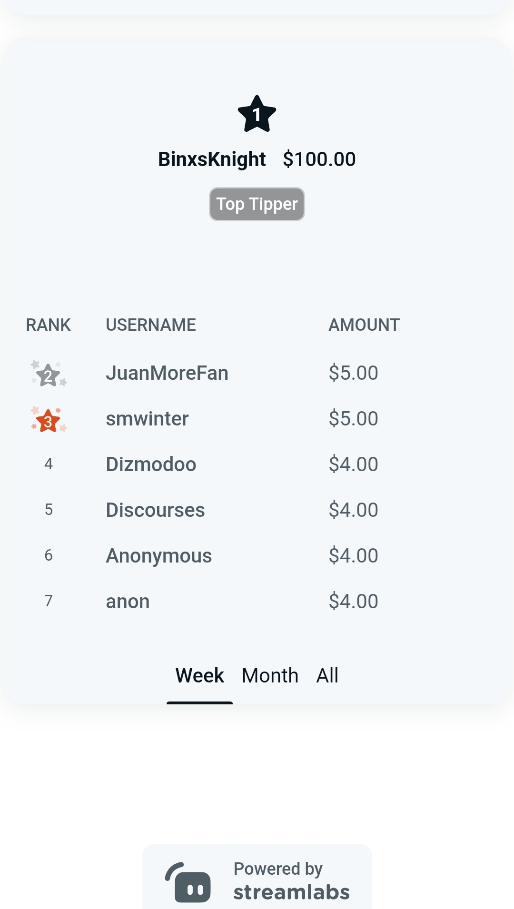Select the anon entry at rank 7

tap(128, 602)
